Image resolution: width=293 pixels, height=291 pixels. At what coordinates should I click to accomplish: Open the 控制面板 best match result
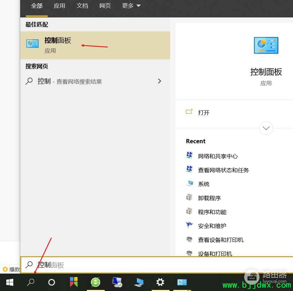tap(95, 45)
